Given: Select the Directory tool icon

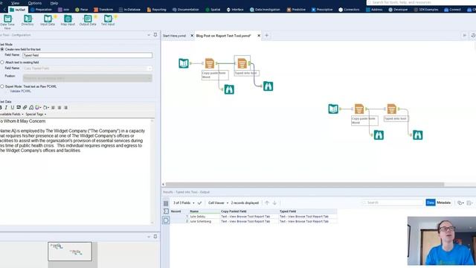Looking at the screenshot, I should click(28, 19).
